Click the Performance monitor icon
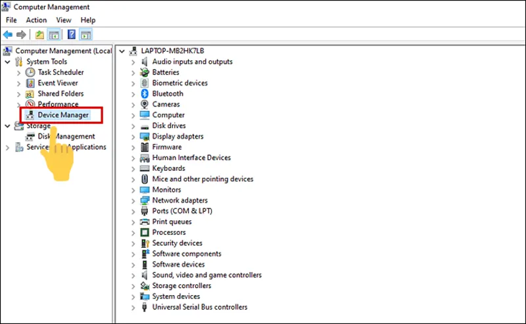Image resolution: width=526 pixels, height=324 pixels. pyautogui.click(x=30, y=104)
